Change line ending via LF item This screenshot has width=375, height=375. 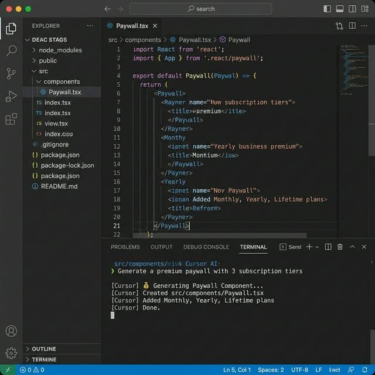(319, 370)
